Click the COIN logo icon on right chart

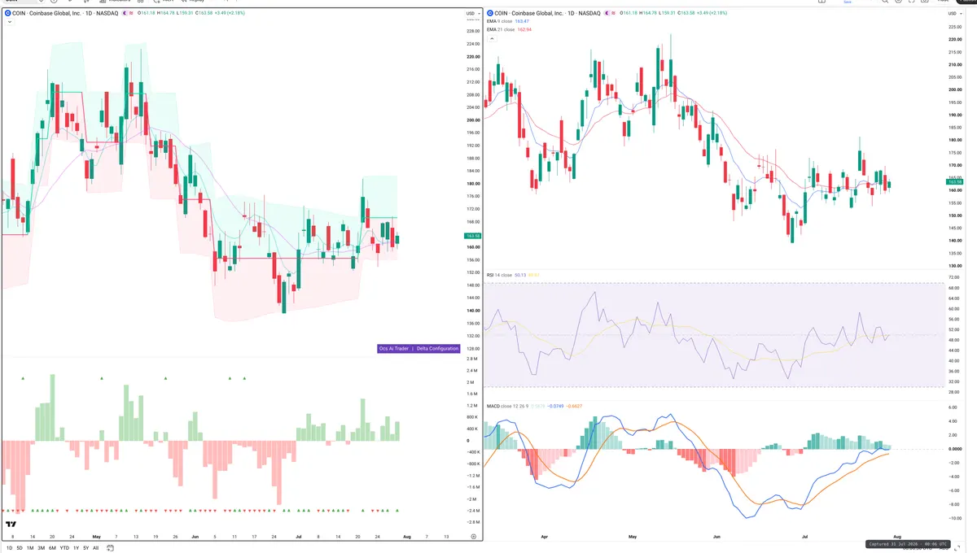click(x=491, y=14)
